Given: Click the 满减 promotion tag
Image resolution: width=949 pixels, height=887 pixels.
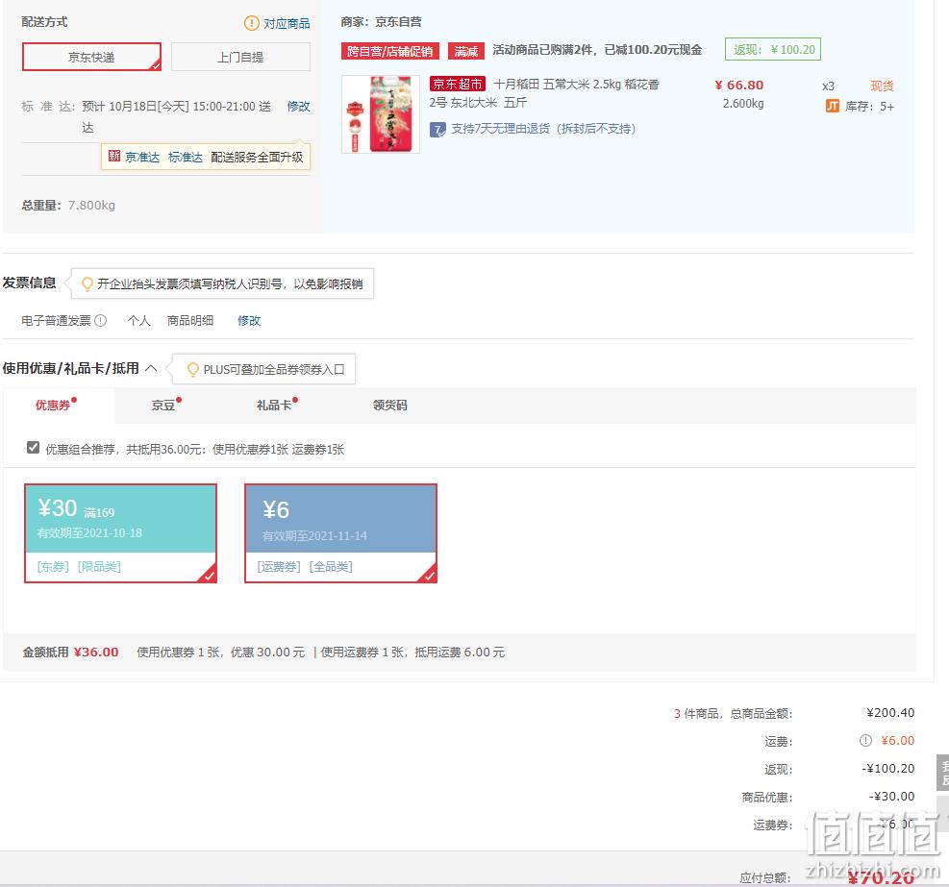Looking at the screenshot, I should 466,51.
